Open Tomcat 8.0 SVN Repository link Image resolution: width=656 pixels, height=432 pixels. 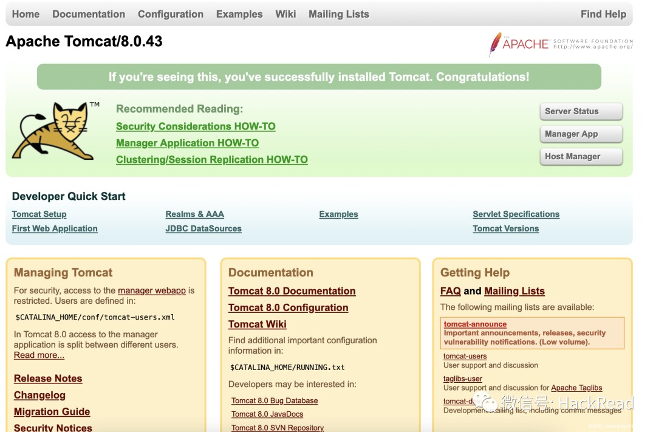(278, 427)
